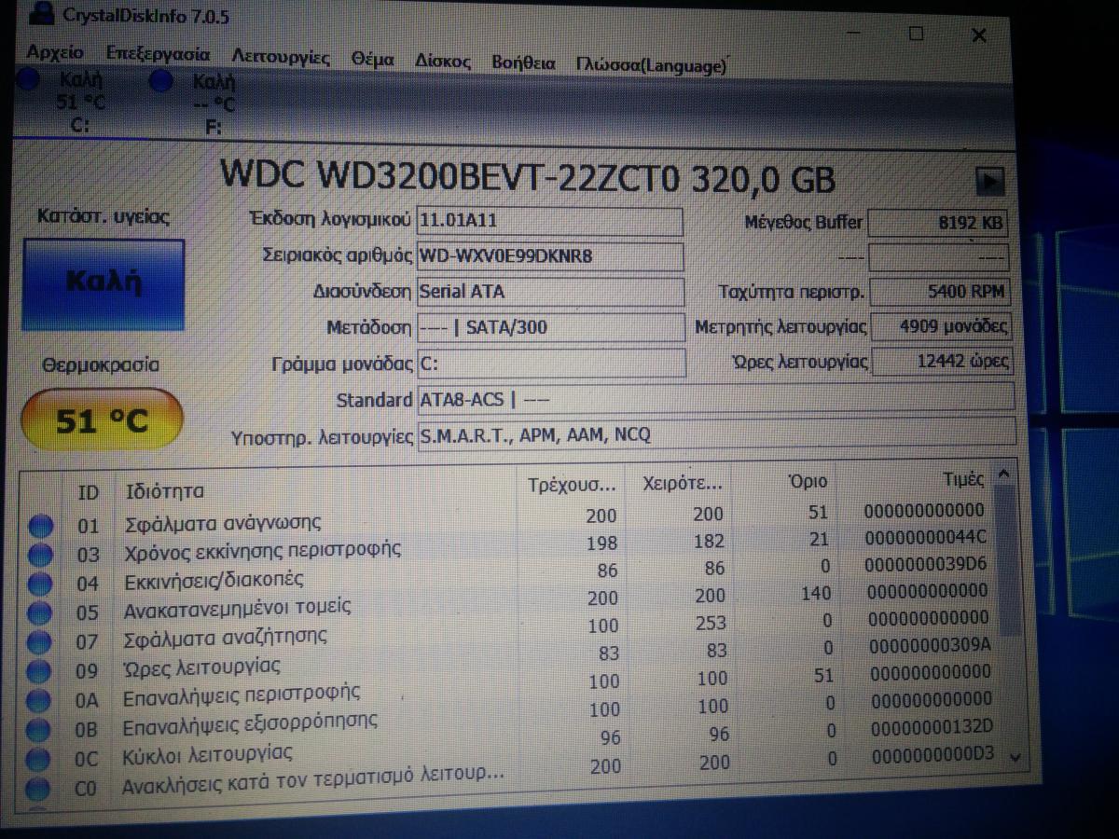Select the Σφάλματα ανάγνωσης row
The image size is (1119, 839).
(x=508, y=520)
